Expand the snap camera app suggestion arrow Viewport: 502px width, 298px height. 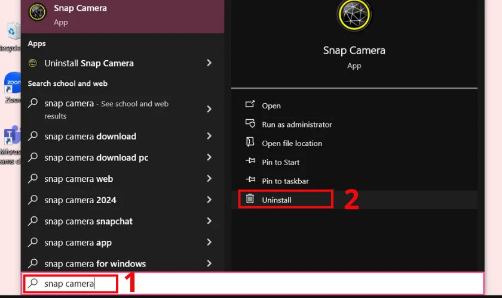coord(209,243)
